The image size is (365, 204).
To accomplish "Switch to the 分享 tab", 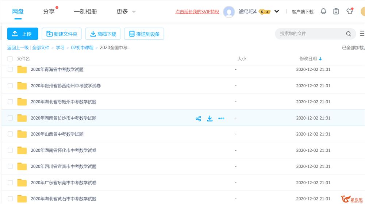I will [49, 11].
